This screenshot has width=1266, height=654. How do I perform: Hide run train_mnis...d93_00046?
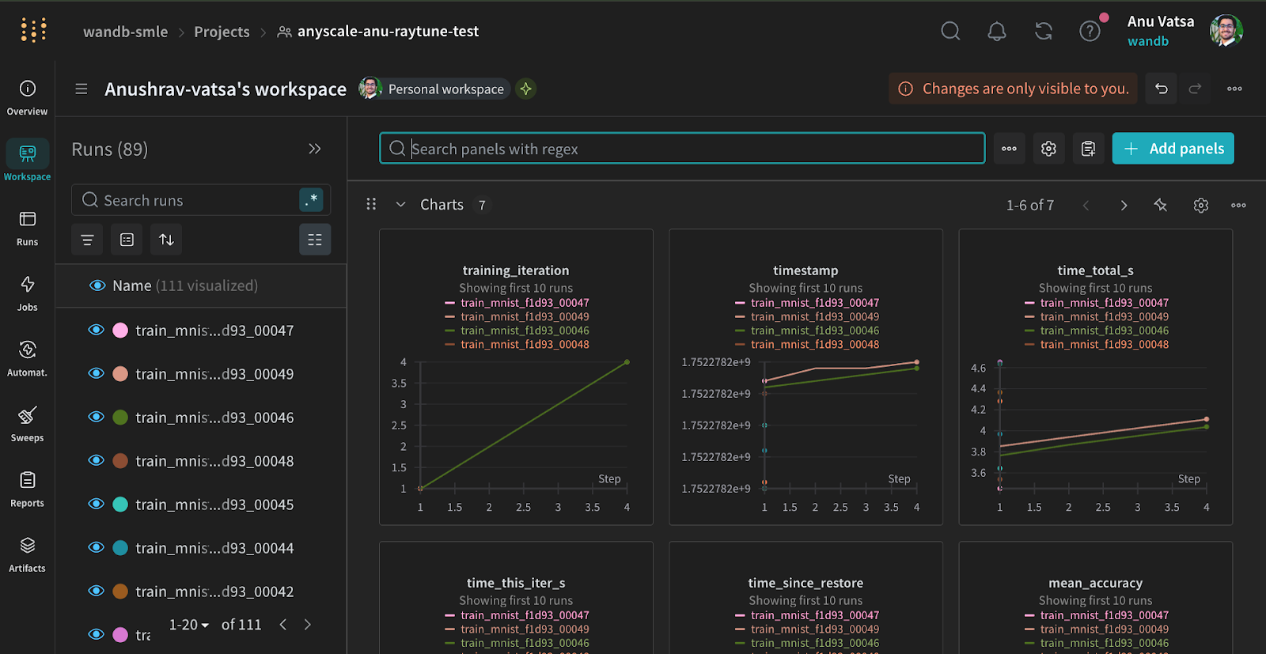click(x=96, y=417)
